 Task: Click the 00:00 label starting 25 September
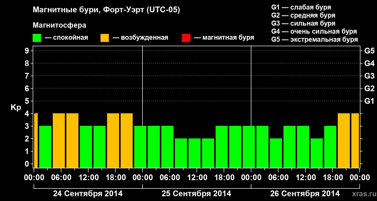(x=143, y=178)
